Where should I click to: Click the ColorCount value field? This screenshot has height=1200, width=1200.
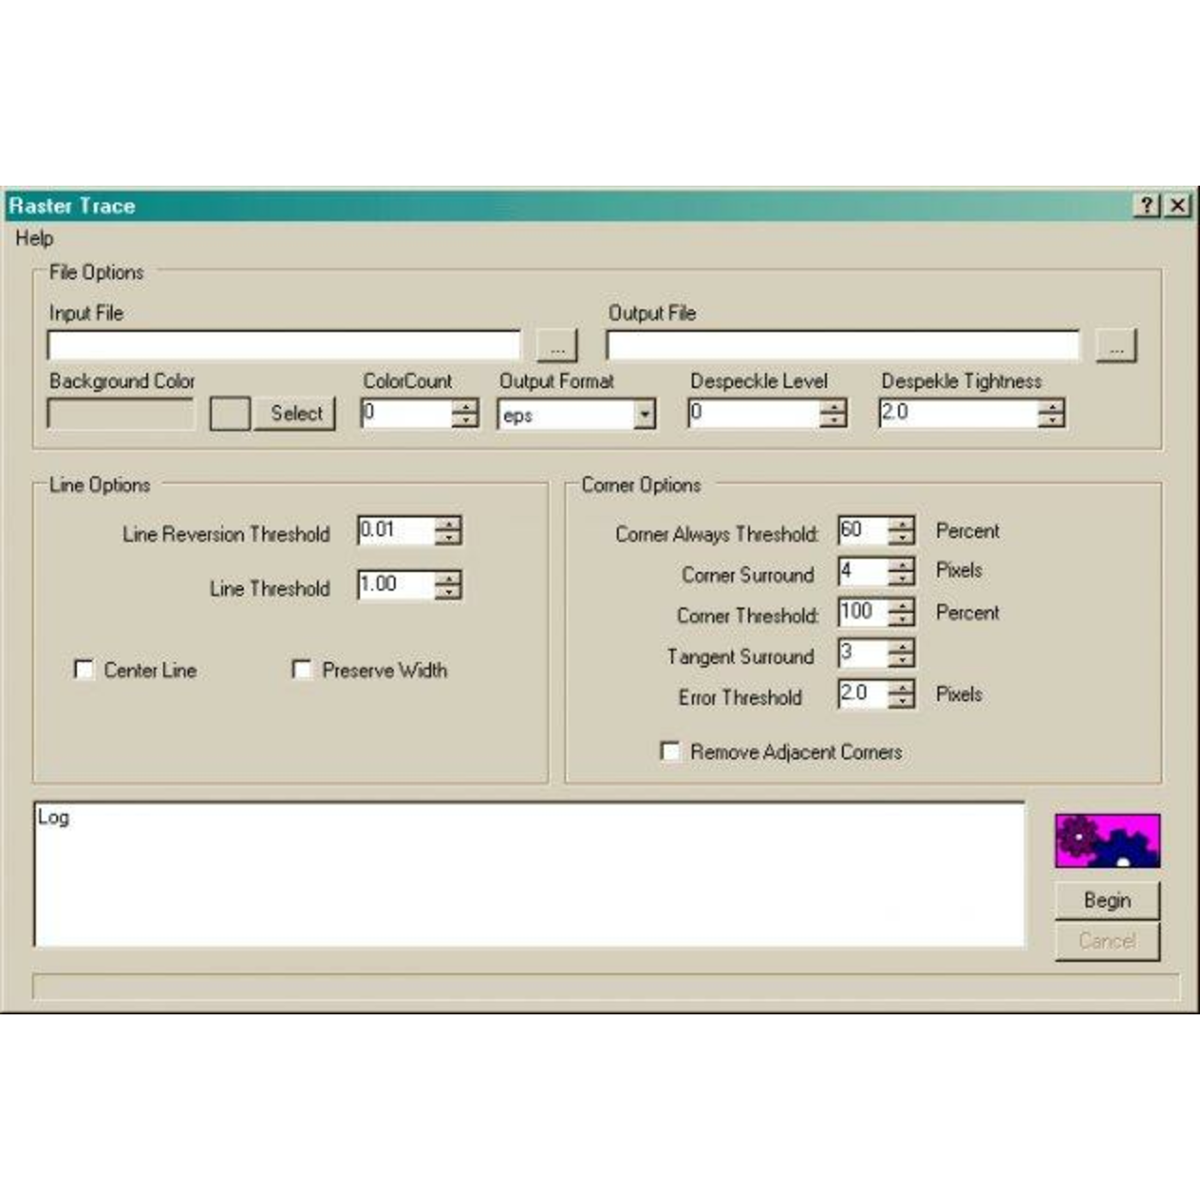coord(406,413)
